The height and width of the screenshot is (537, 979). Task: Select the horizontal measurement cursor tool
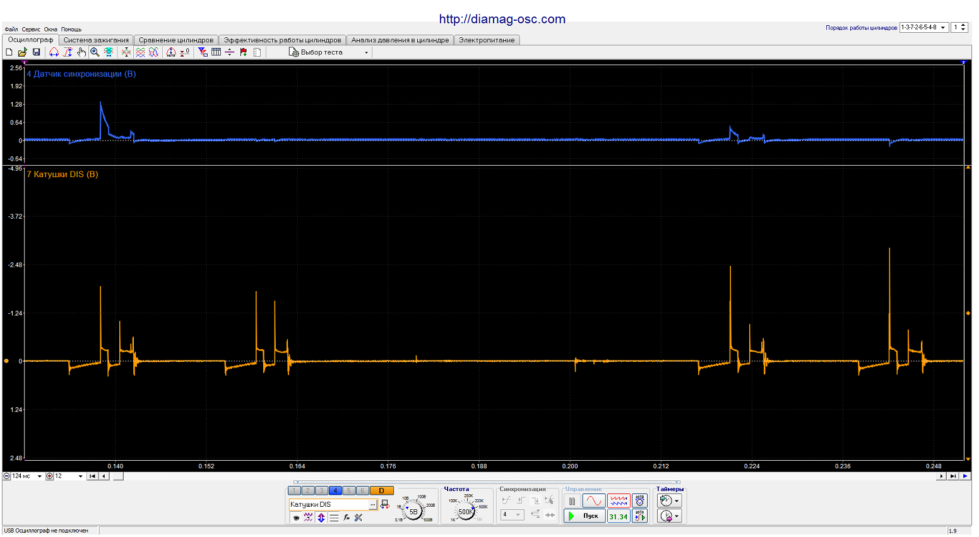(x=54, y=52)
